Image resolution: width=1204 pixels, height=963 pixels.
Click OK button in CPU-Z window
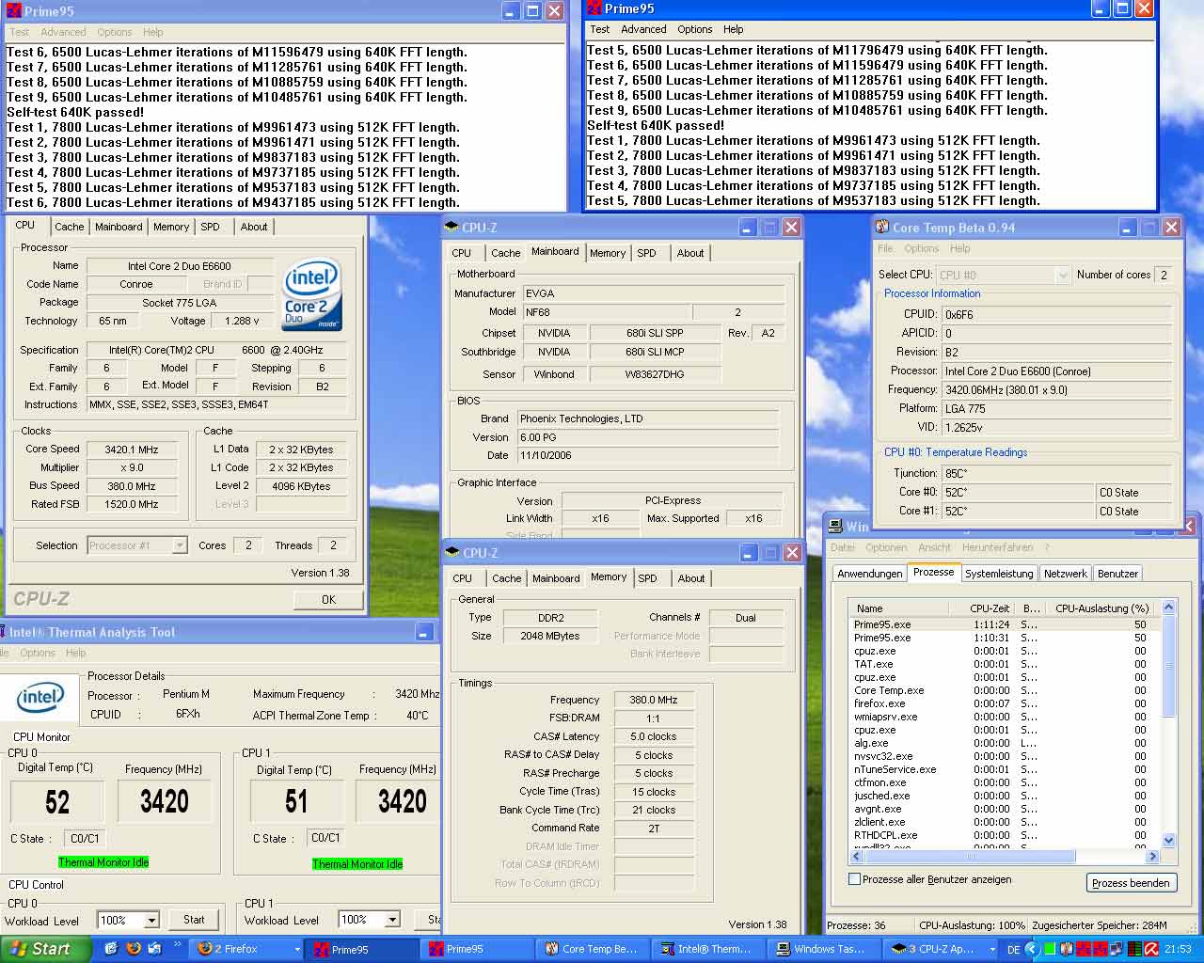coord(328,600)
